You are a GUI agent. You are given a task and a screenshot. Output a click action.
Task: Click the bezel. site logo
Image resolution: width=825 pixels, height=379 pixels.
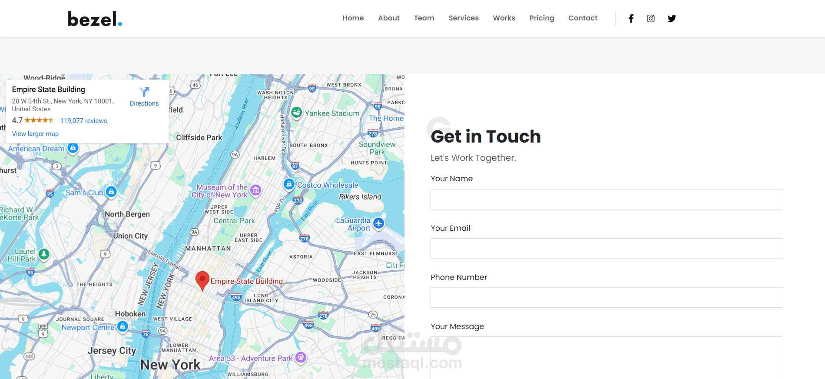pyautogui.click(x=95, y=19)
